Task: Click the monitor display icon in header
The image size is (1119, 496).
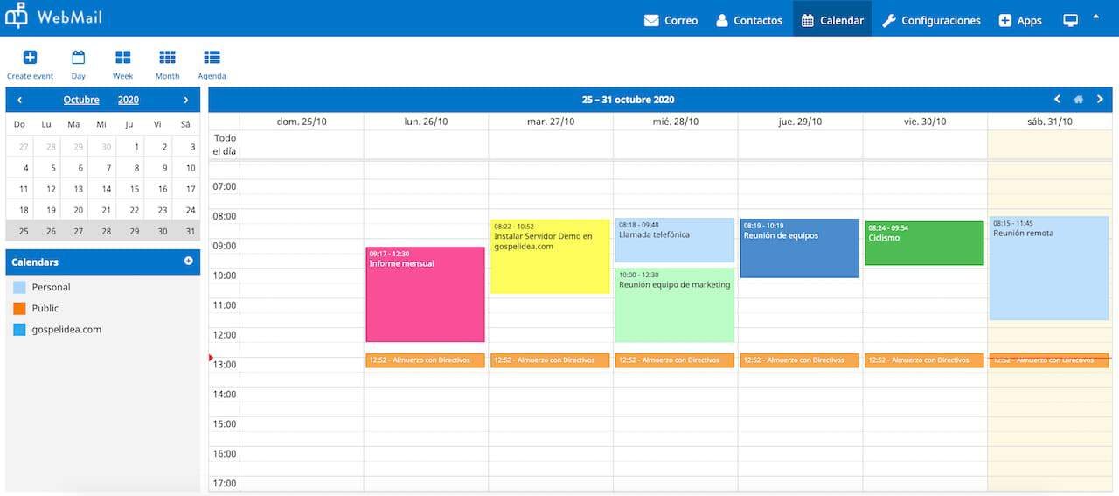Action: click(x=1070, y=20)
